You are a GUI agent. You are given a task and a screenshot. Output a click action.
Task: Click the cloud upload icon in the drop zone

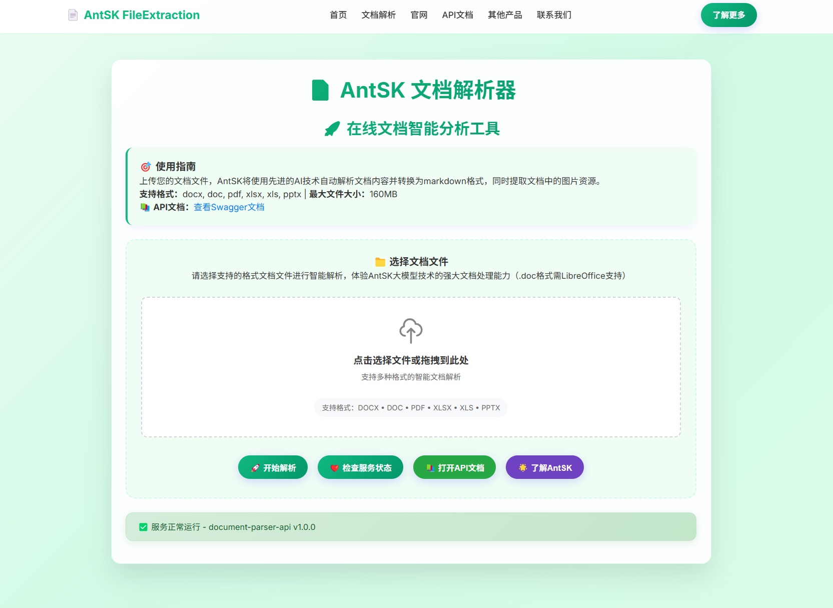point(411,330)
